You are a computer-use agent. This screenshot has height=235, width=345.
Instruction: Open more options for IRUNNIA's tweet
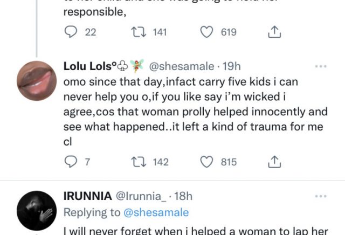pyautogui.click(x=321, y=196)
